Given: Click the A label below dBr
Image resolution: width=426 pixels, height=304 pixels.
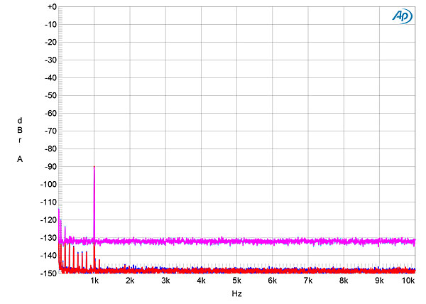Looking at the screenshot, I should [x=20, y=159].
